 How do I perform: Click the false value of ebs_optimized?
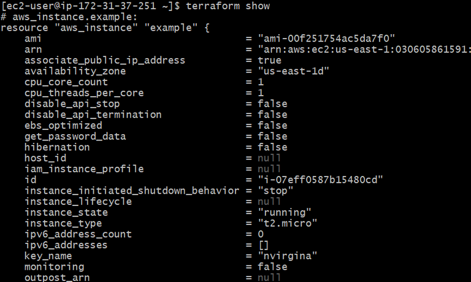272,126
